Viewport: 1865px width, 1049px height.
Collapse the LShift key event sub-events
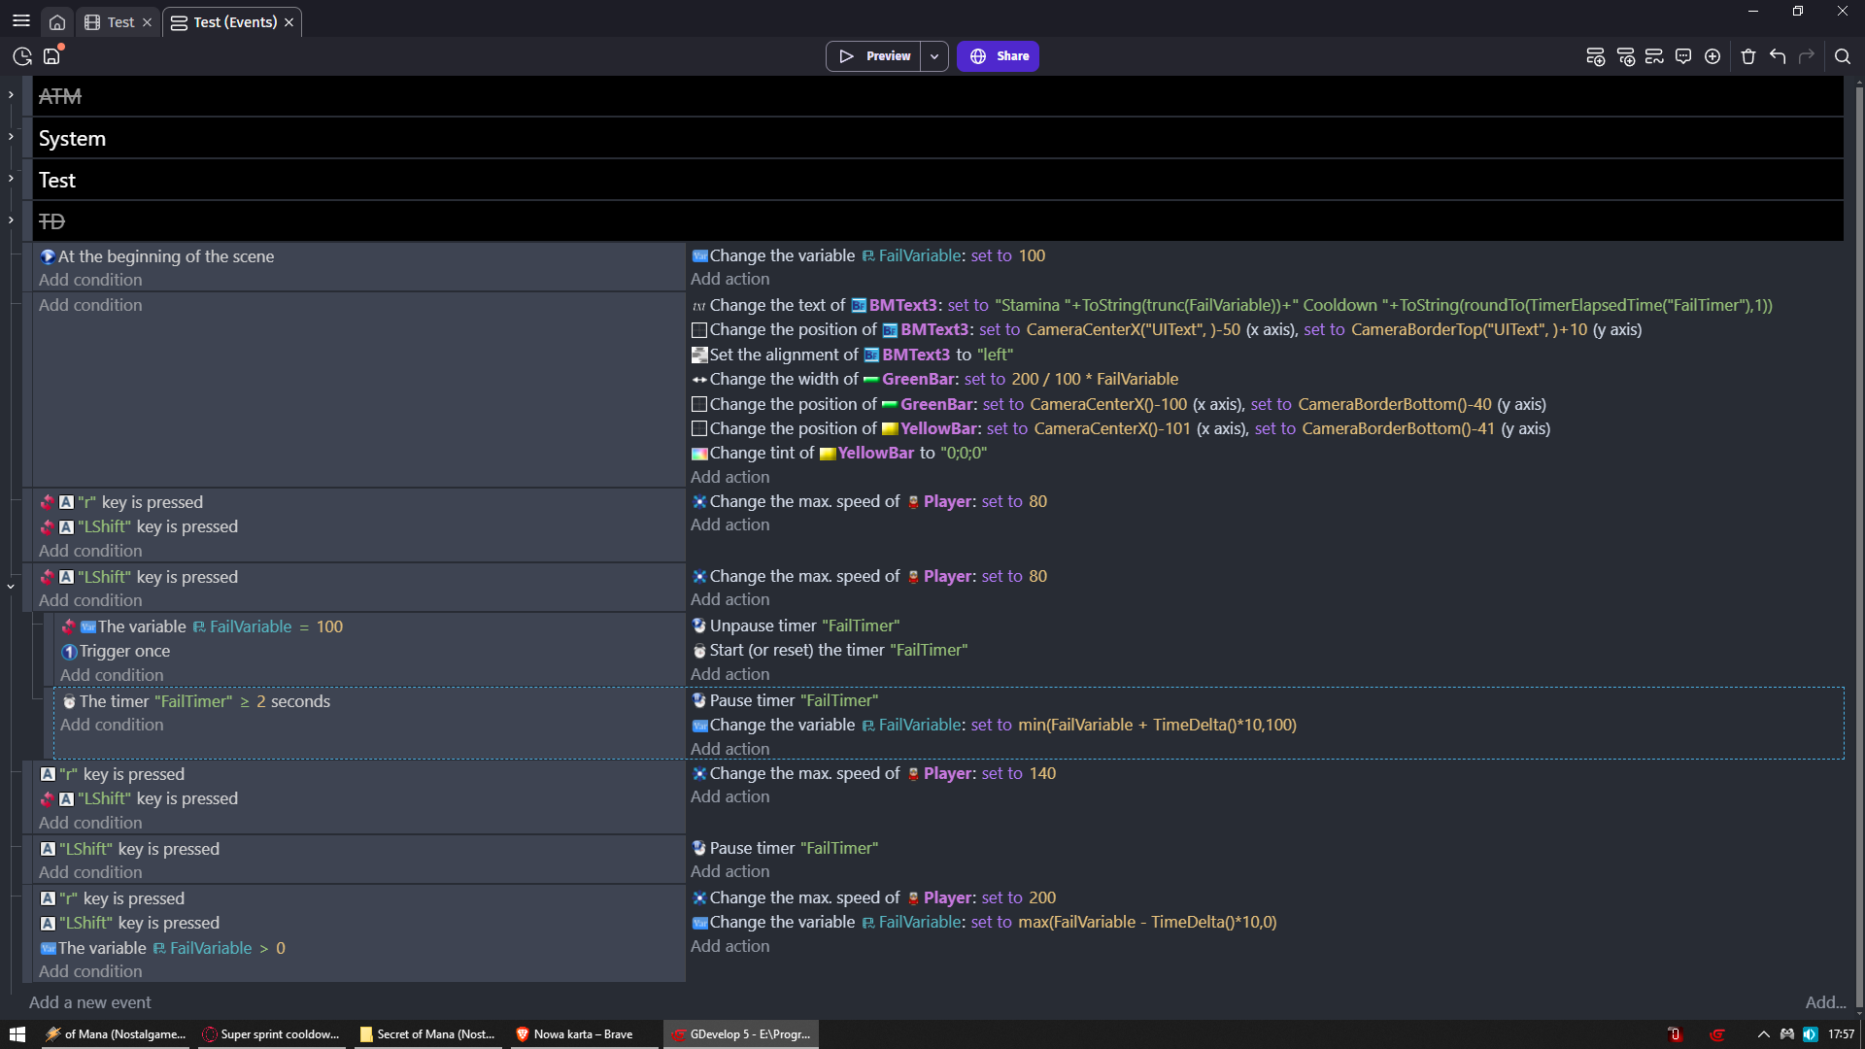click(x=11, y=587)
